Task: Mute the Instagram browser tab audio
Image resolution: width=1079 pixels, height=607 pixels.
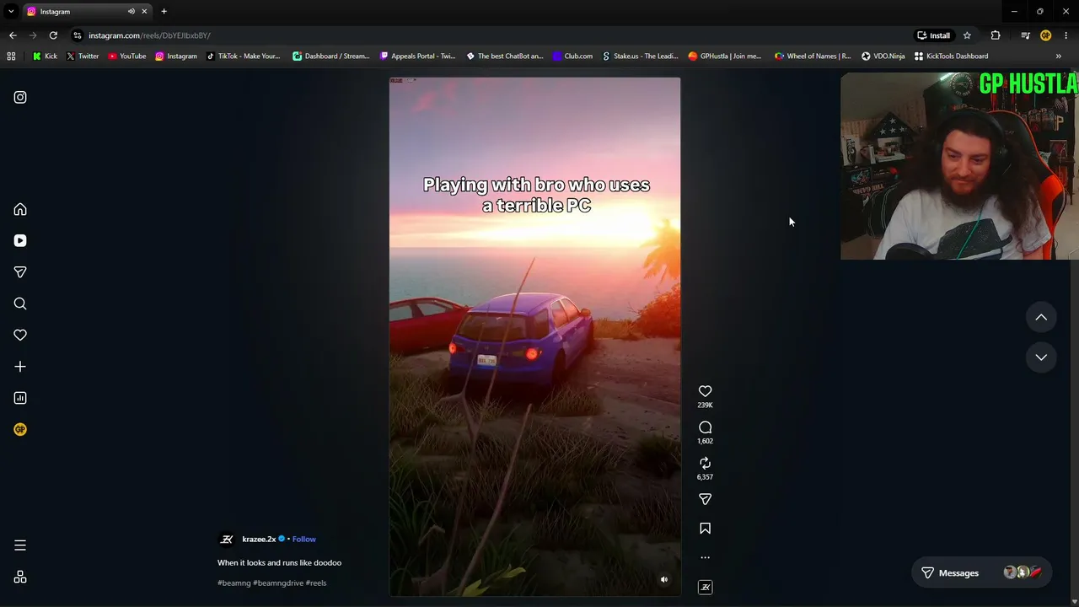Action: pyautogui.click(x=132, y=12)
